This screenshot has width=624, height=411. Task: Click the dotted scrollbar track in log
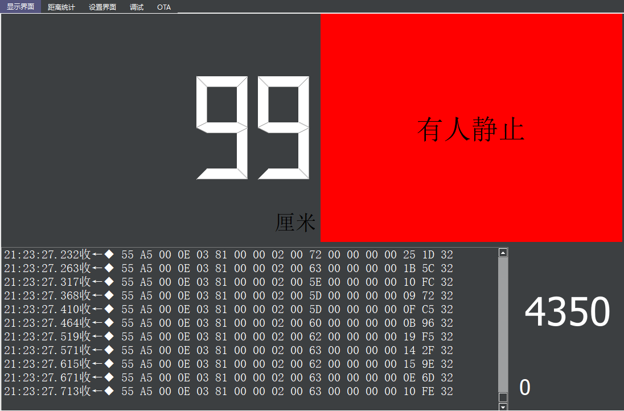503,324
